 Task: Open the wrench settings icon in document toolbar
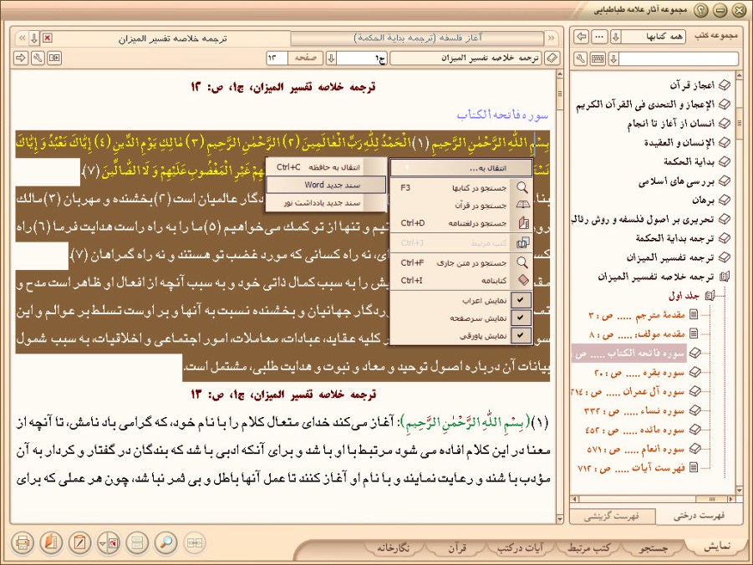tap(38, 59)
